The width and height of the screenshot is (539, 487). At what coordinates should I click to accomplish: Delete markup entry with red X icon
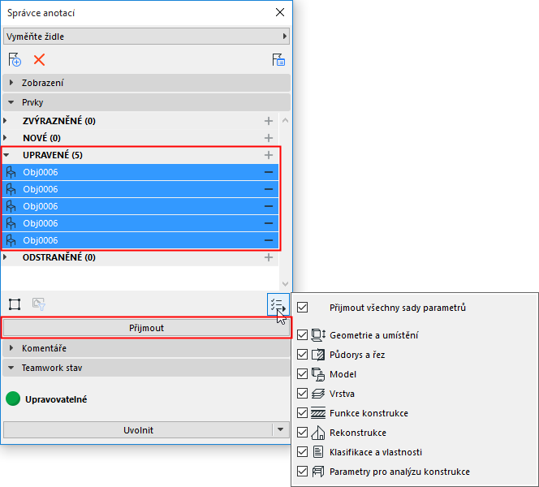pyautogui.click(x=39, y=60)
